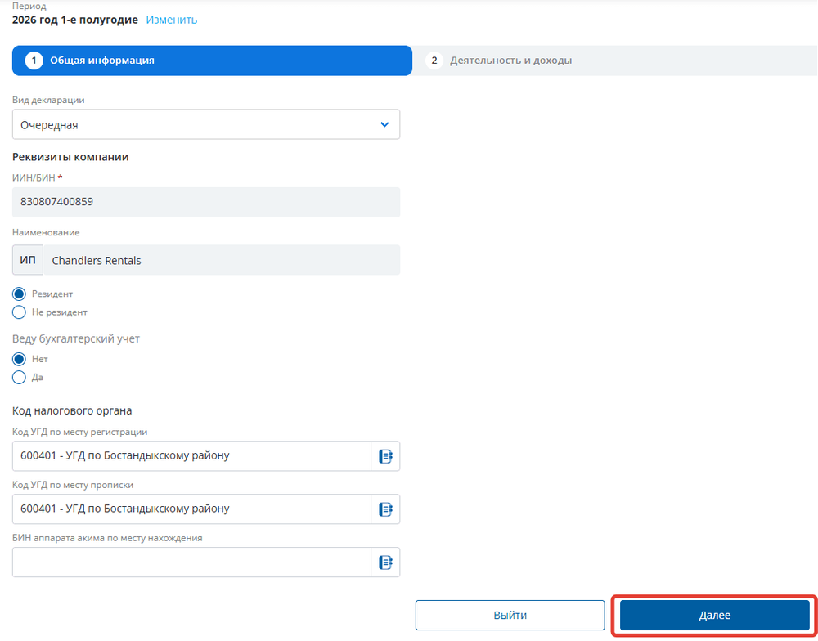The height and width of the screenshot is (641, 818).
Task: Open reference book for прописки УГД code
Action: (x=385, y=509)
